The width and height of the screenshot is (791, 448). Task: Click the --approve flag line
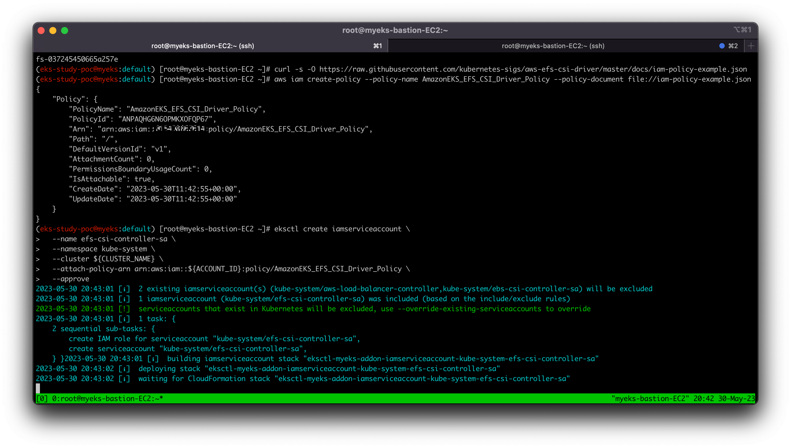click(70, 279)
